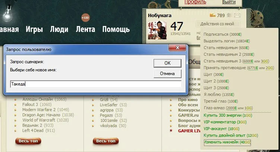This screenshot has height=152, width=280.
Task: Open user LiveSaifer profile link
Action: tap(109, 105)
